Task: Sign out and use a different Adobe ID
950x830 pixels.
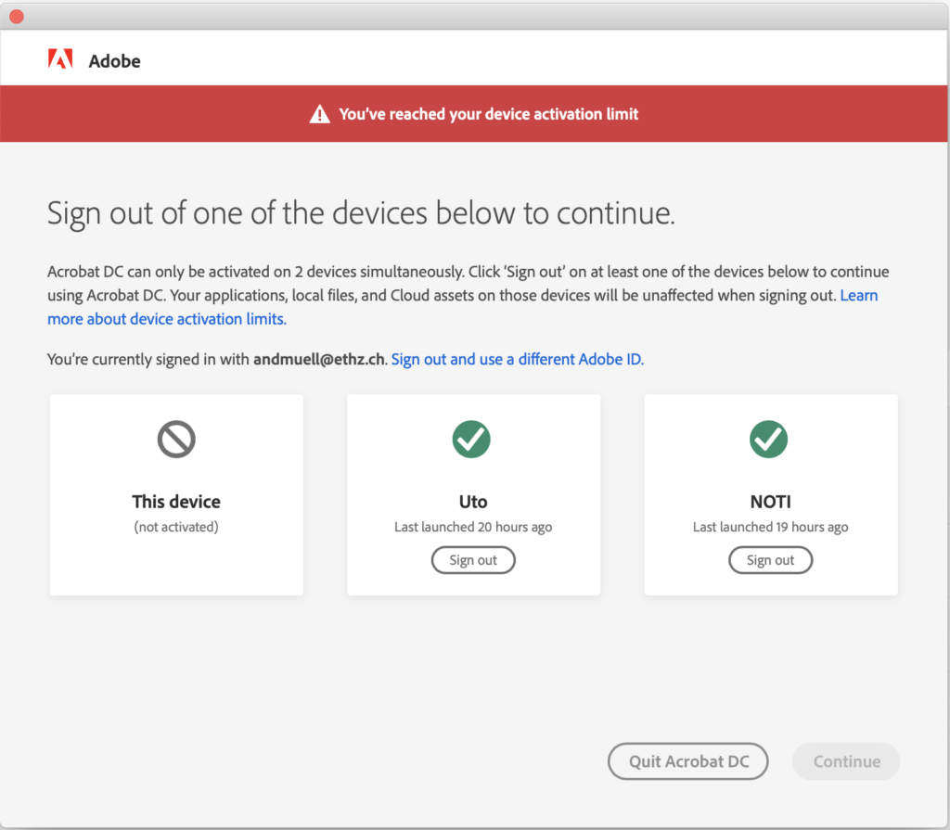Action: 518,359
